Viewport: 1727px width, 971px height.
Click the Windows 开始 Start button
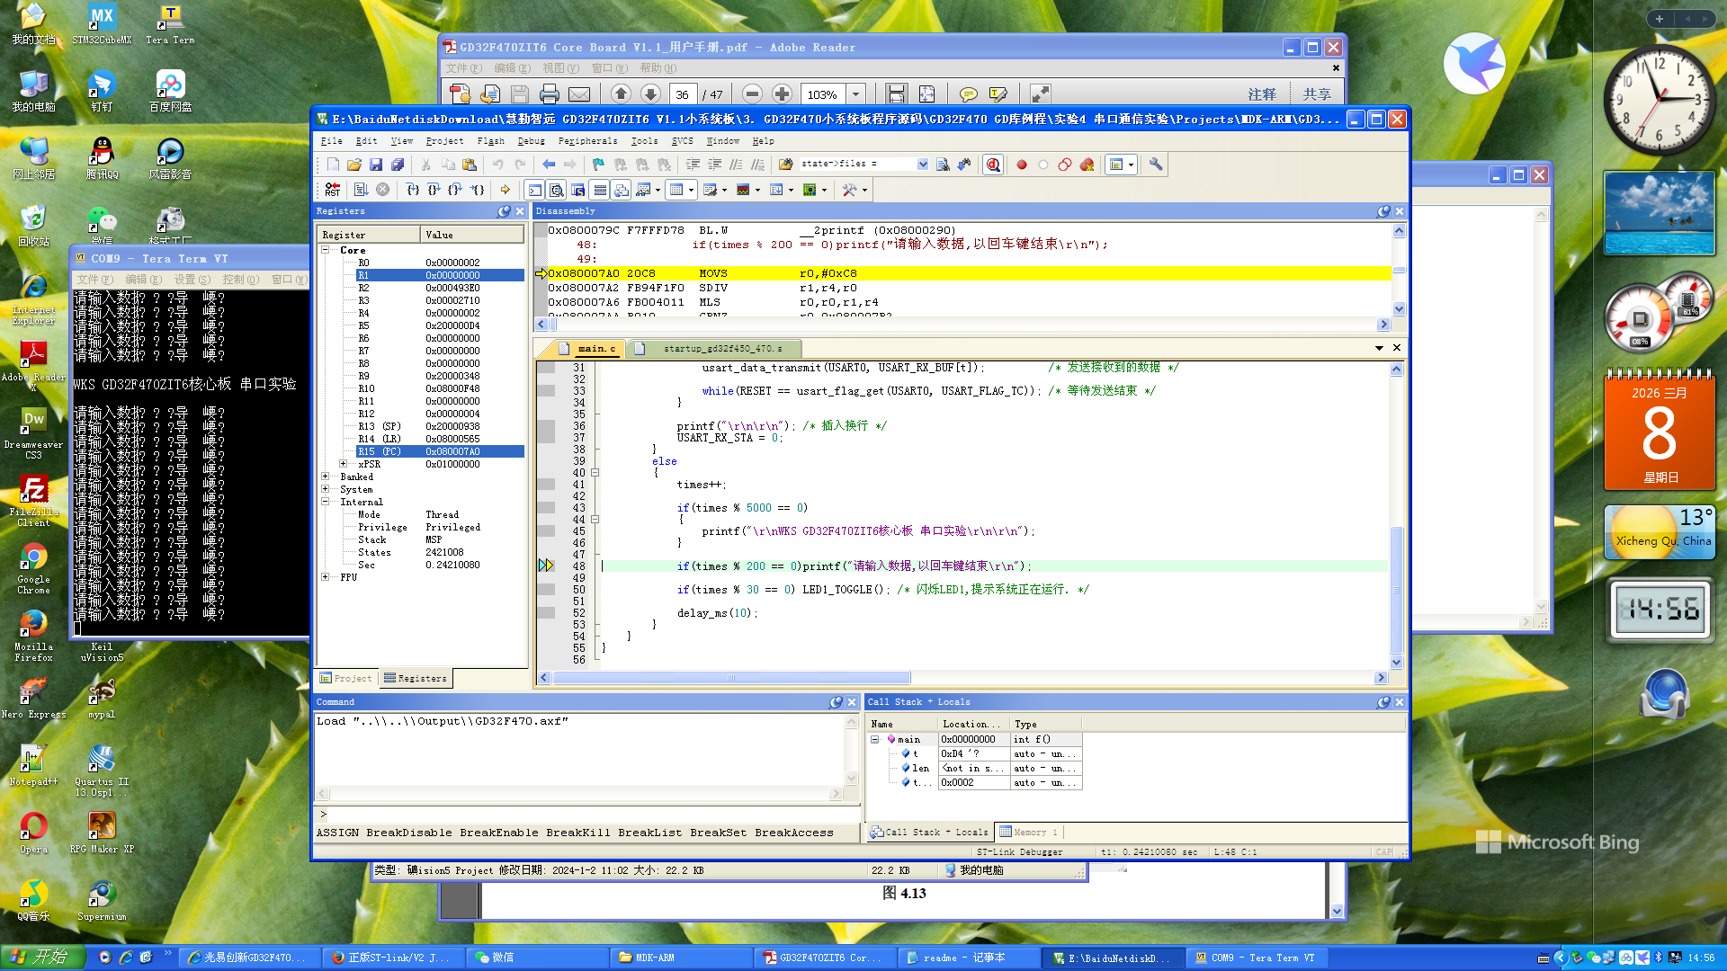pos(42,958)
